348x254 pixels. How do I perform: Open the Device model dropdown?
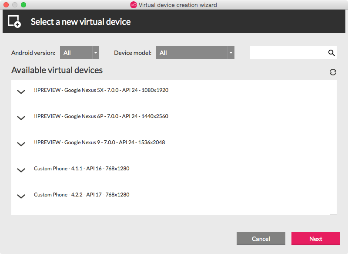tap(195, 53)
